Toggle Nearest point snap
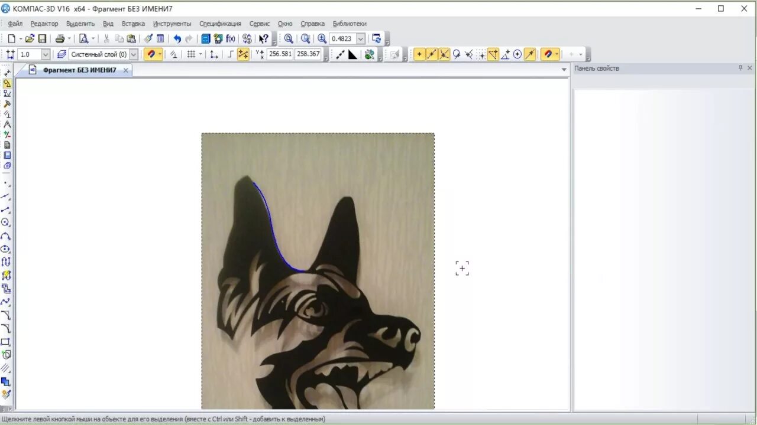This screenshot has height=425, width=757. (419, 54)
